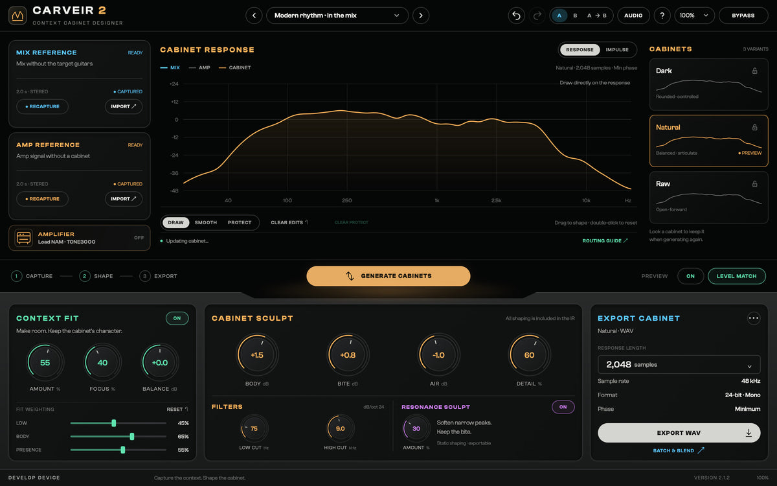Viewport: 777px width, 486px height.
Task: Click the Routing Guide arrow icon
Action: (x=625, y=241)
